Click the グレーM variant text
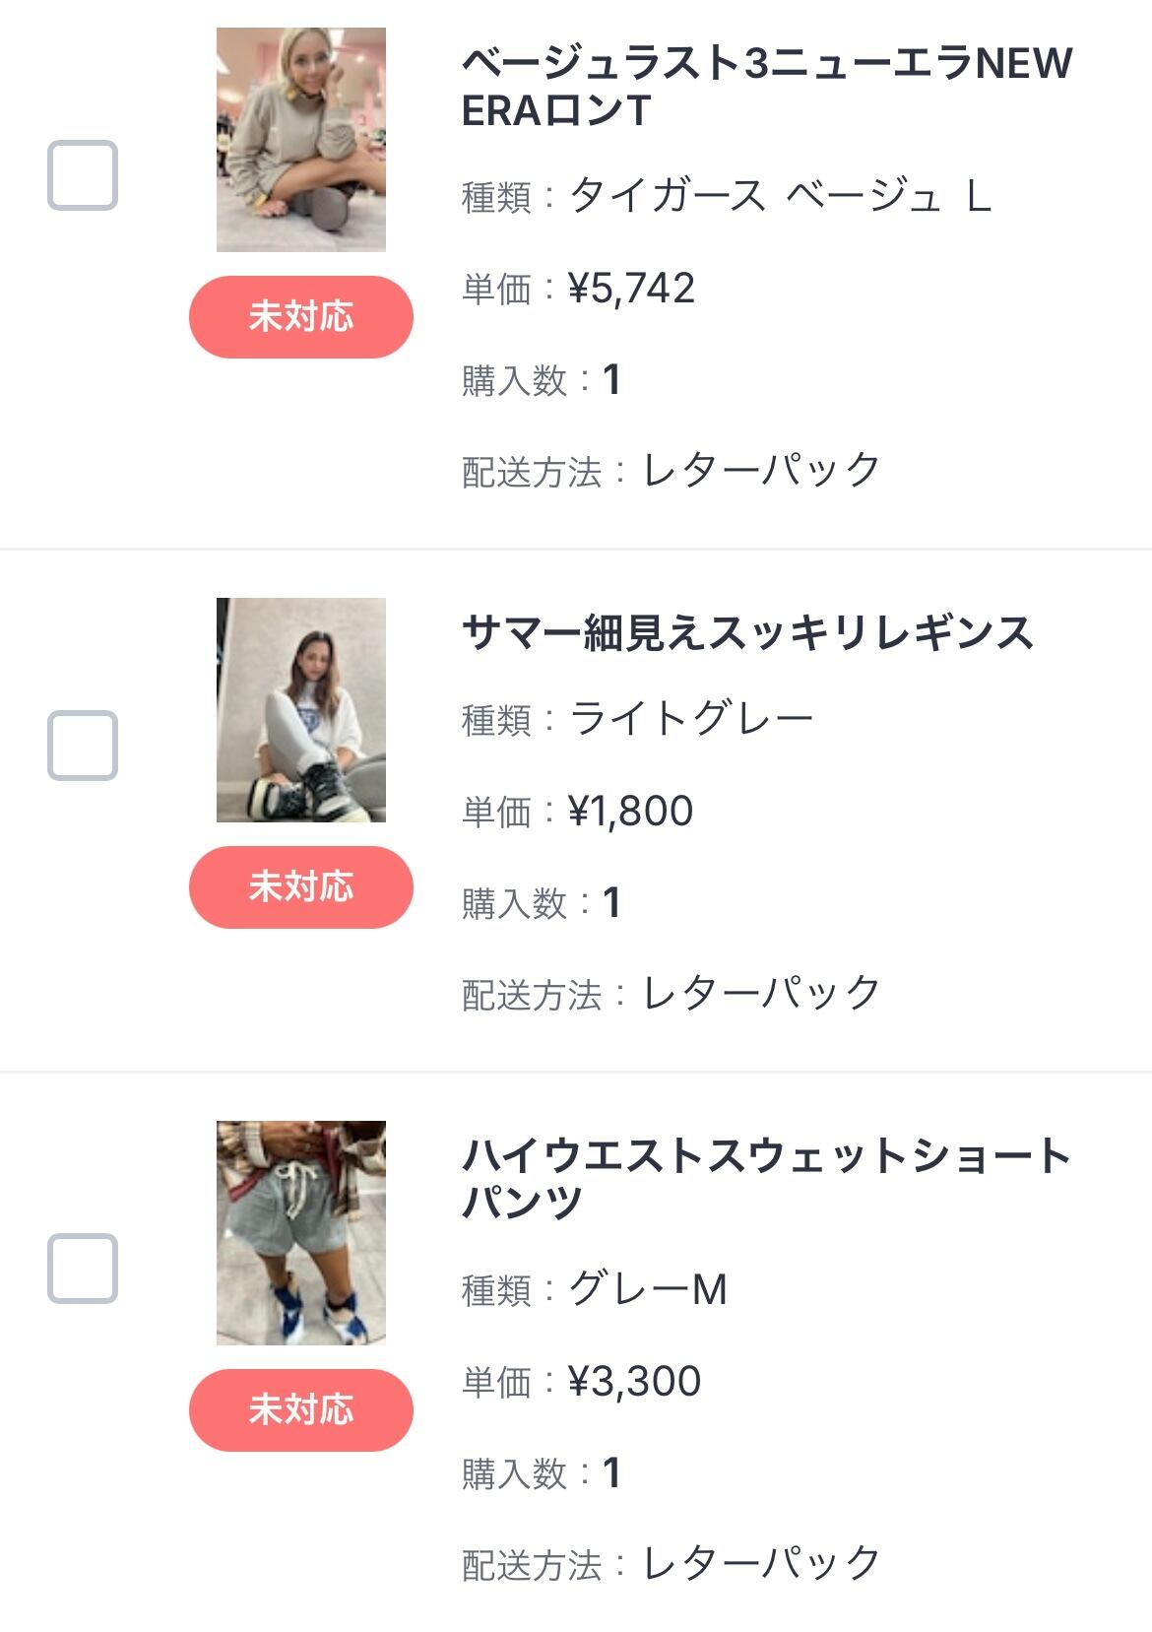 [x=648, y=1289]
